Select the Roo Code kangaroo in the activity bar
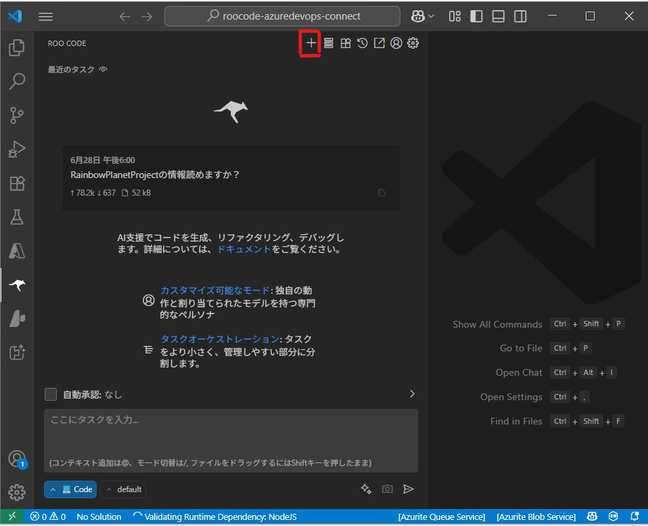Image resolution: width=648 pixels, height=526 pixels. pos(17,285)
